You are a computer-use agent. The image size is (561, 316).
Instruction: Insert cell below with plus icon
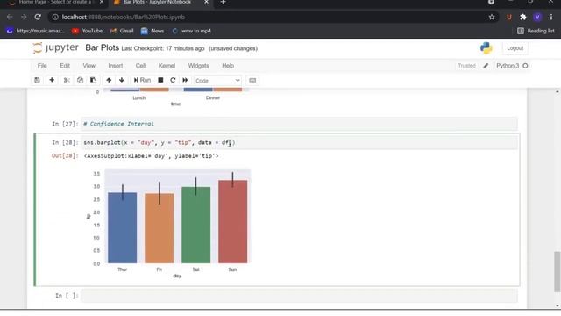[52, 80]
